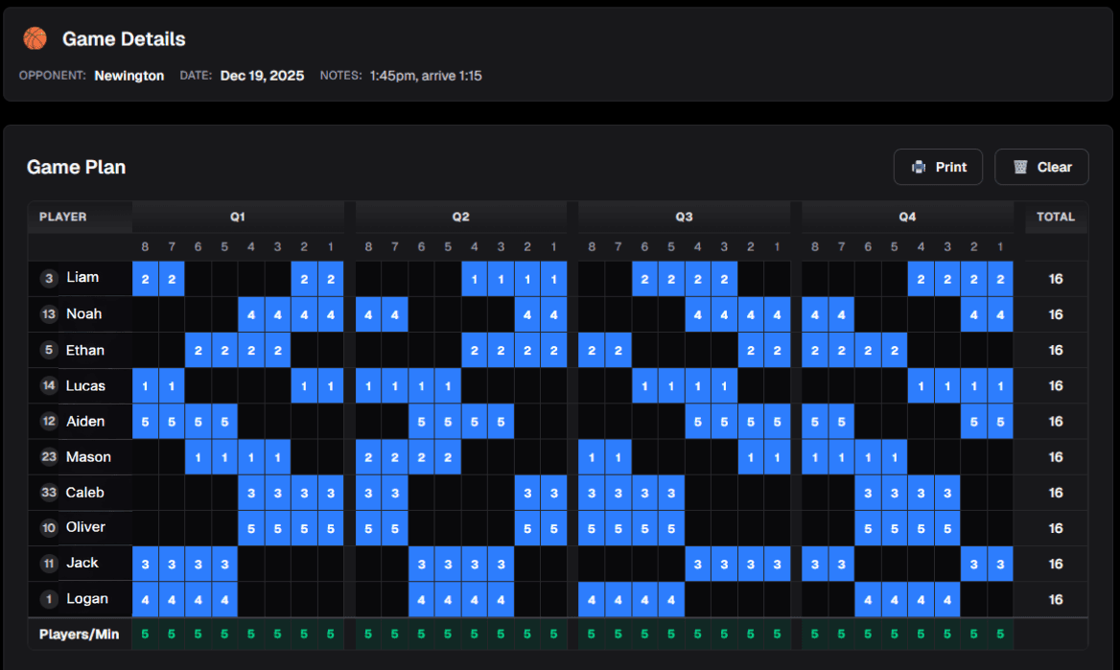Toggle Logan's Q3 minute 8 cell
Screen dimensions: 1120x670
[x=592, y=599]
